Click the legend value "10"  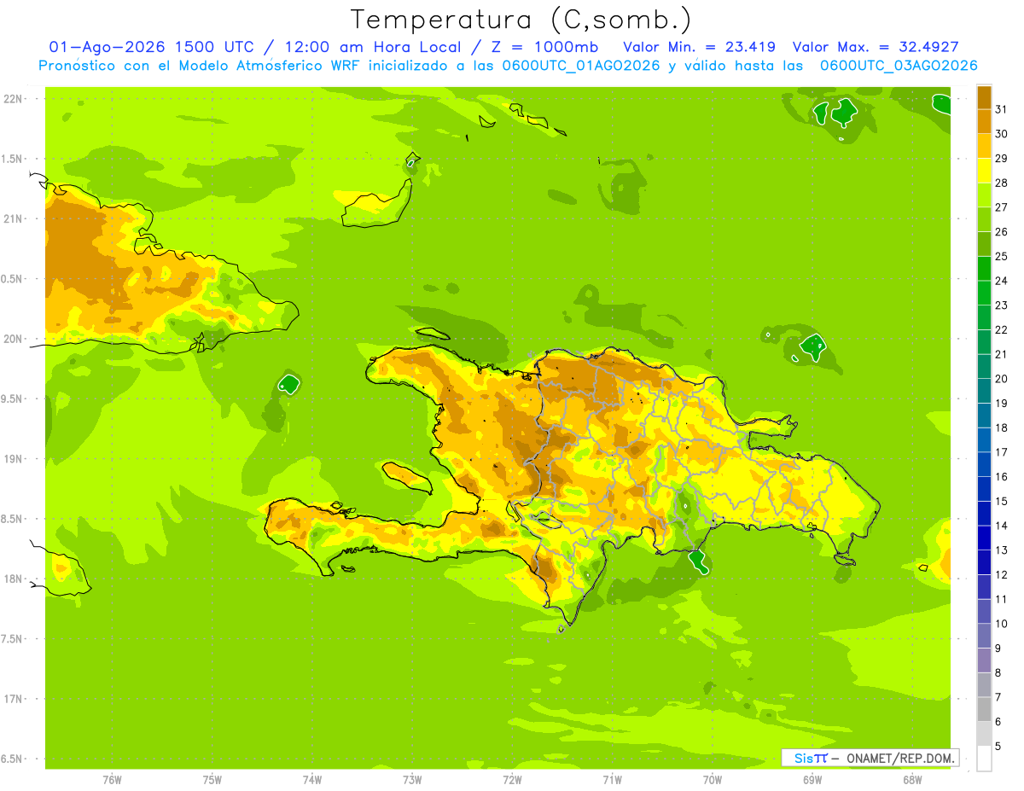click(x=1002, y=624)
